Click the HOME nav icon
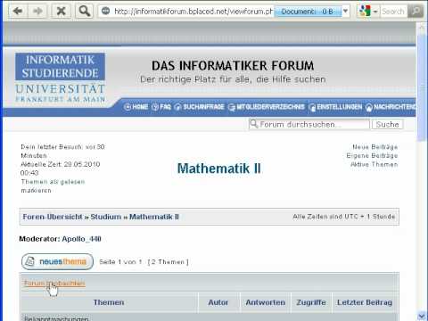This screenshot has width=428, height=321. [x=128, y=107]
